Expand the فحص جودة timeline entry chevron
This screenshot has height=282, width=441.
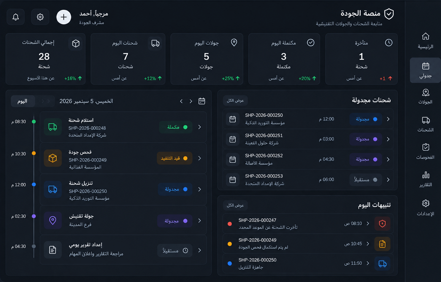click(200, 158)
